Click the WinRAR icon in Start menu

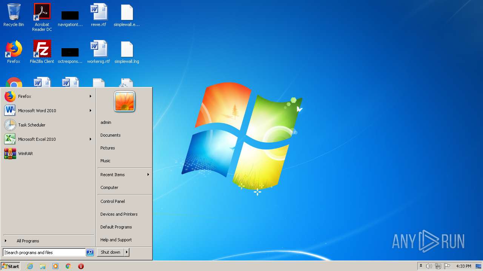coord(10,154)
